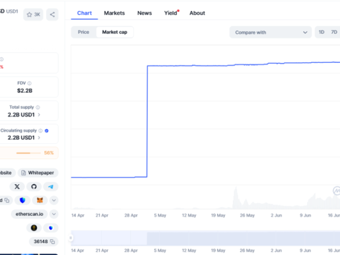
Task: Click the black and gold wallet icon
Action: coord(34,228)
